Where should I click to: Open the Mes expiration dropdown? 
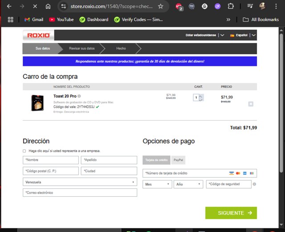click(157, 184)
